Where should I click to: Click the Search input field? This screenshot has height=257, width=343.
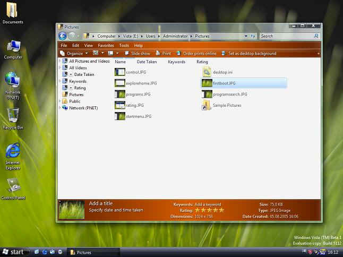point(286,36)
